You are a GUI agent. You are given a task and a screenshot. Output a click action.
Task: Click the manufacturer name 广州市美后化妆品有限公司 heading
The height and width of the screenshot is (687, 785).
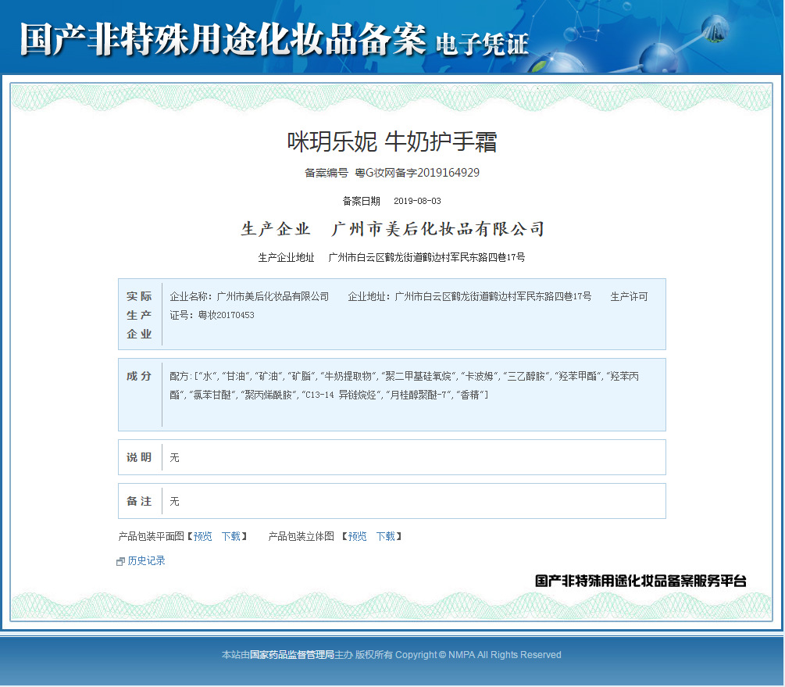(437, 229)
